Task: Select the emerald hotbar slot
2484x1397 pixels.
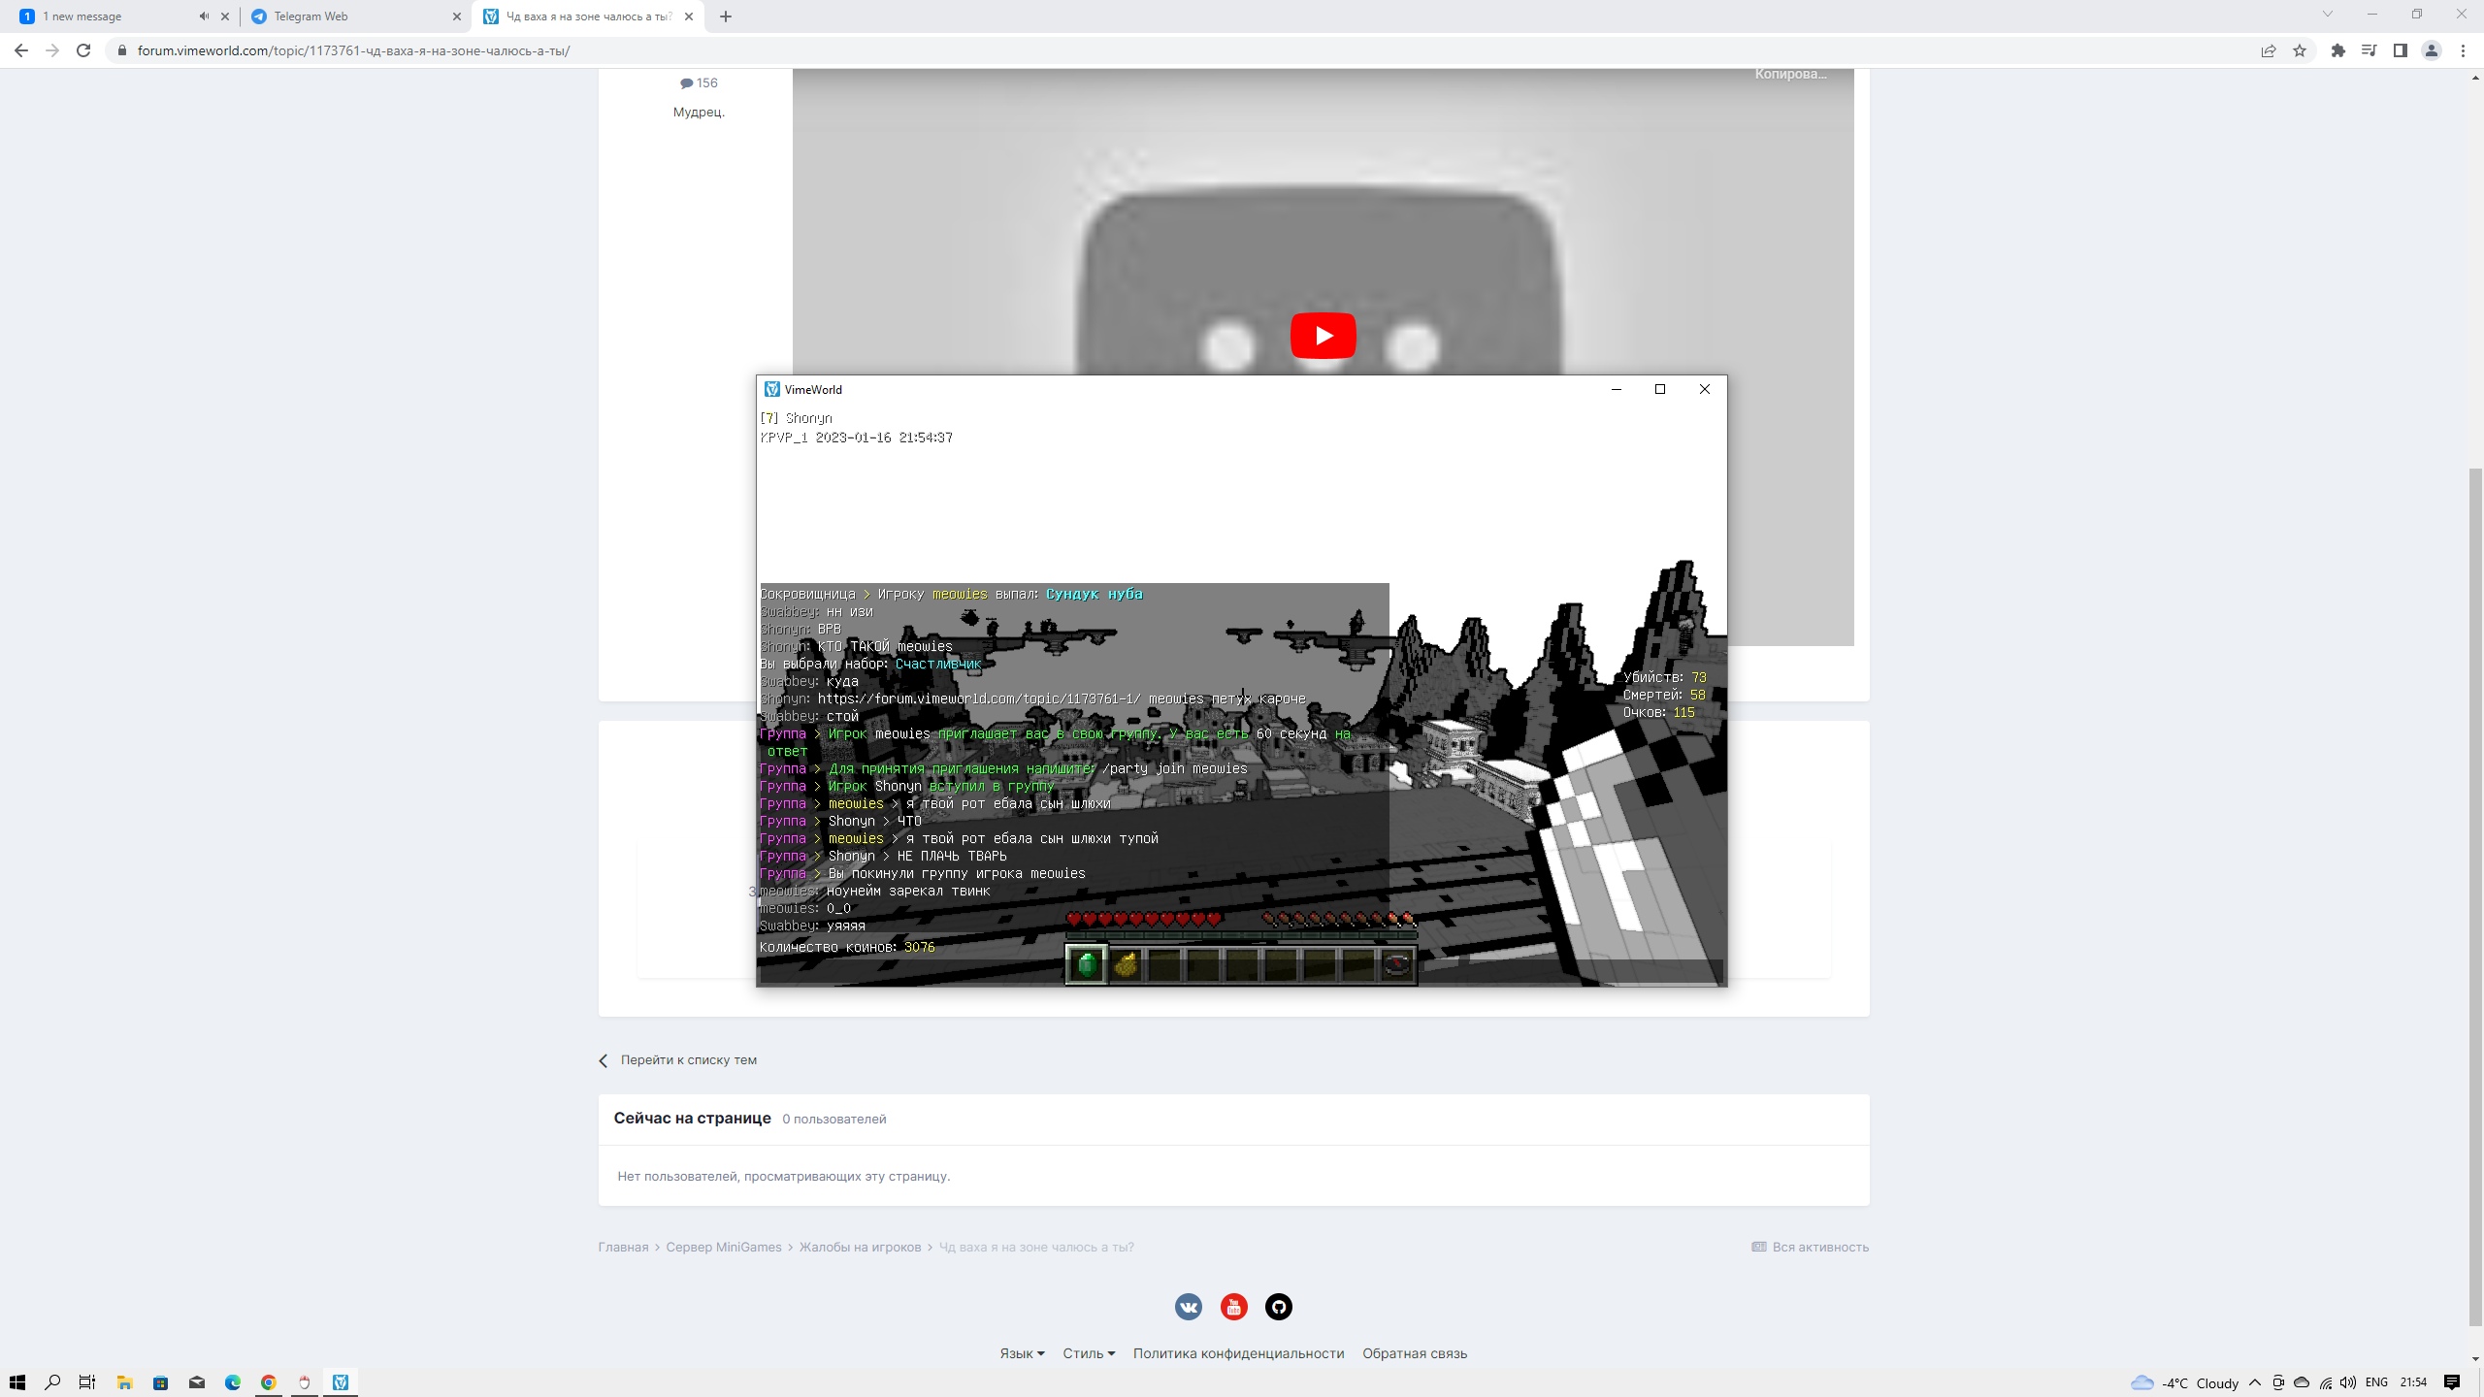Action: (x=1086, y=964)
